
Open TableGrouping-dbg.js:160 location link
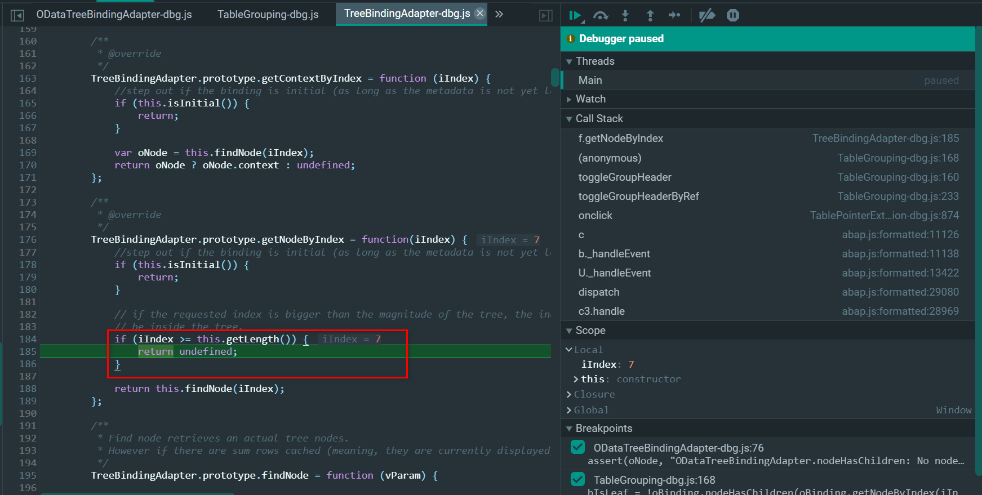898,177
